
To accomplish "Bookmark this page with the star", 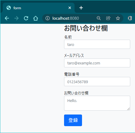I will pyautogui.click(x=118, y=18).
